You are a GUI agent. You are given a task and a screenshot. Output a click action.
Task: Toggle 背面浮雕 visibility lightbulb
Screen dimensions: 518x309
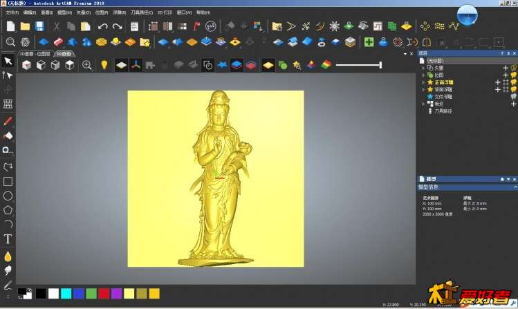pyautogui.click(x=513, y=89)
